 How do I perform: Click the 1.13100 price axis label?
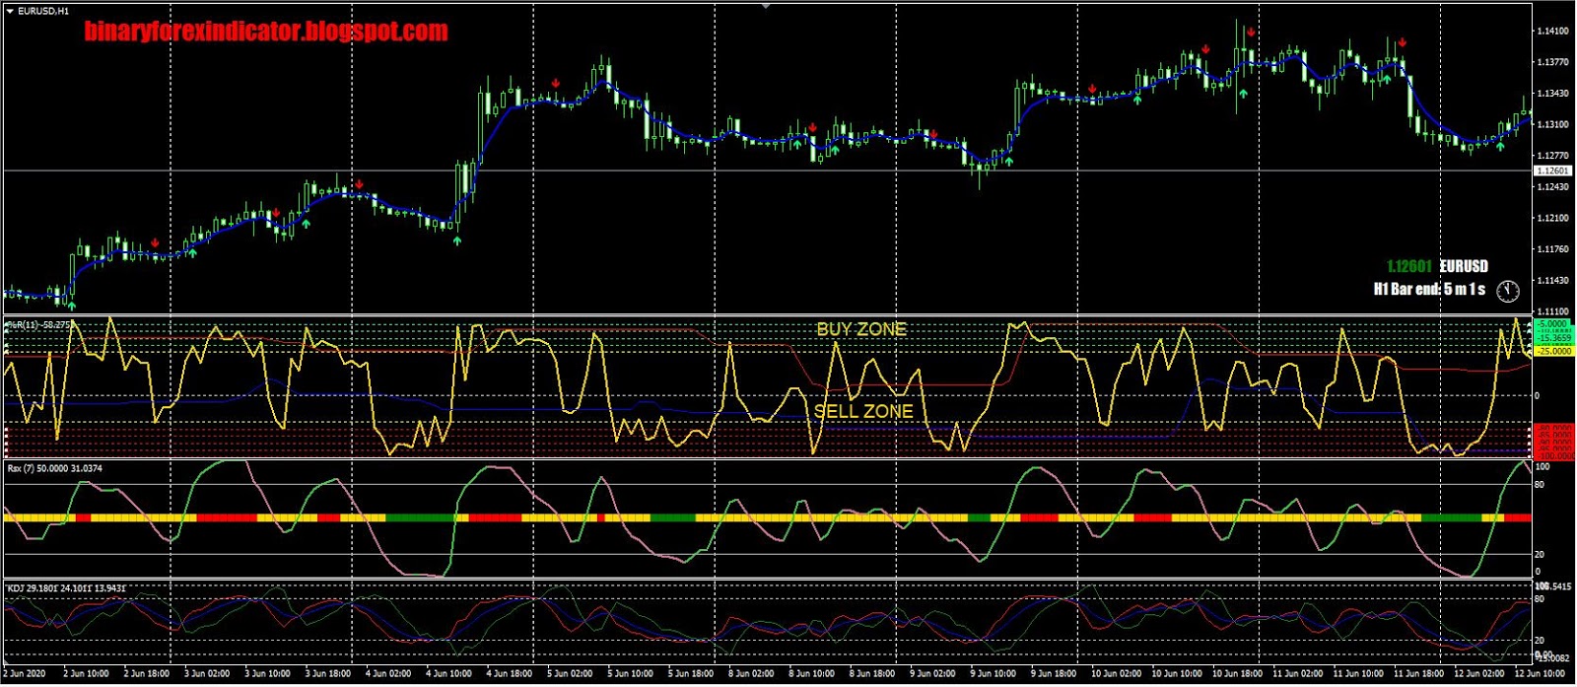[x=1552, y=125]
